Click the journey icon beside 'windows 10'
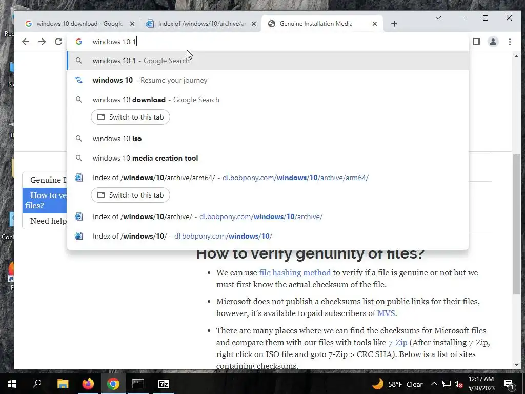The image size is (525, 394). click(x=78, y=80)
